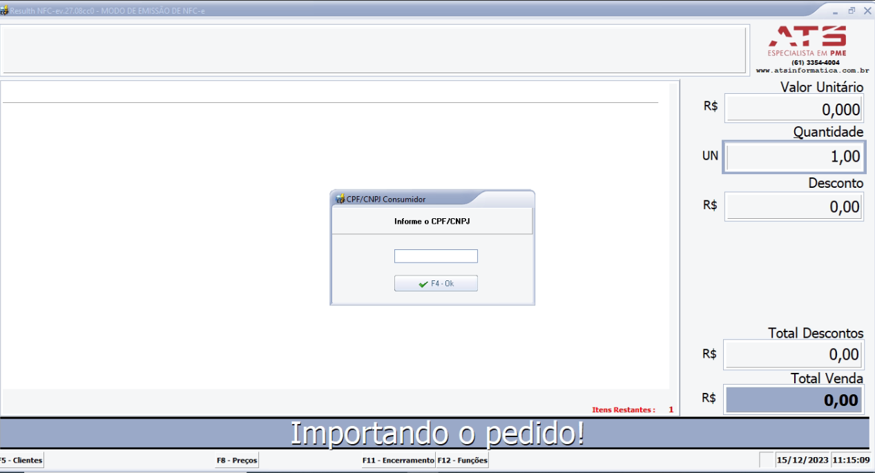
Task: Click the empty product description box at top
Action: click(374, 49)
